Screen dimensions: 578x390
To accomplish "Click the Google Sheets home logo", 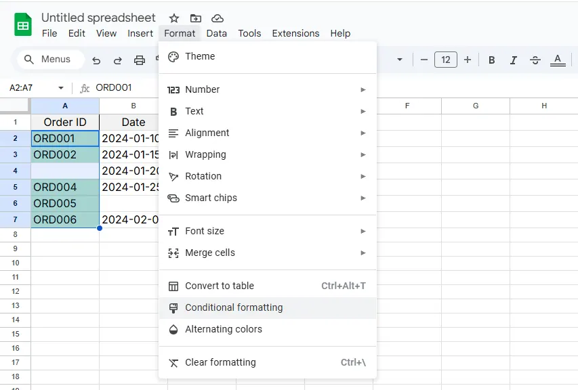I will tap(23, 26).
